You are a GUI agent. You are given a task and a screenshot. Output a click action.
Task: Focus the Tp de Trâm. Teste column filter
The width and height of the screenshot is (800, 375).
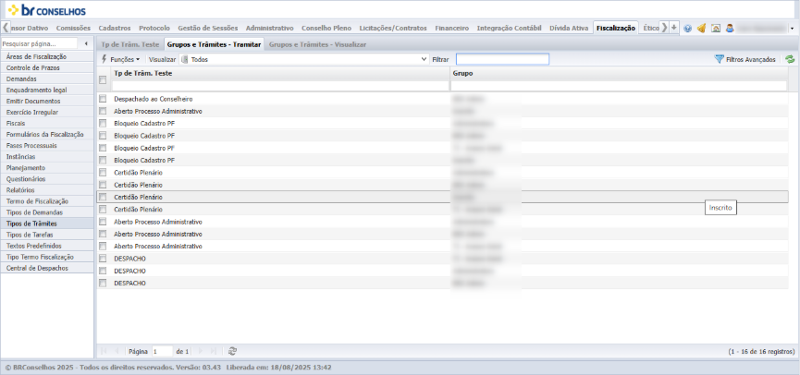point(280,86)
